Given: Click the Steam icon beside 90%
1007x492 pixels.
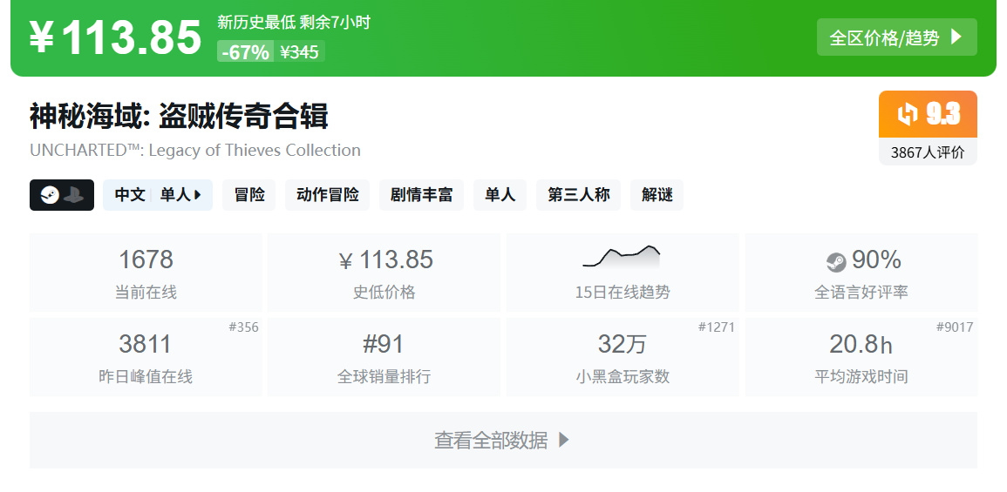Looking at the screenshot, I should click(x=836, y=262).
